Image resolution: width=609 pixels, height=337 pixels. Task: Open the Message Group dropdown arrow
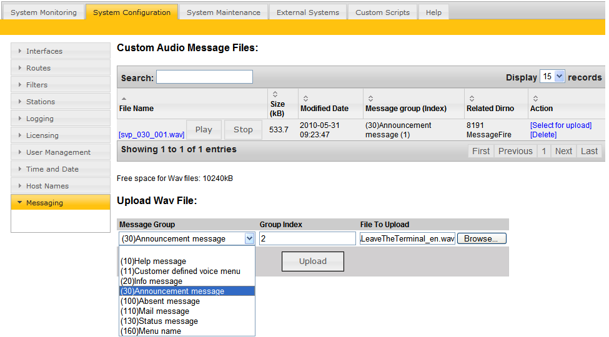(249, 238)
